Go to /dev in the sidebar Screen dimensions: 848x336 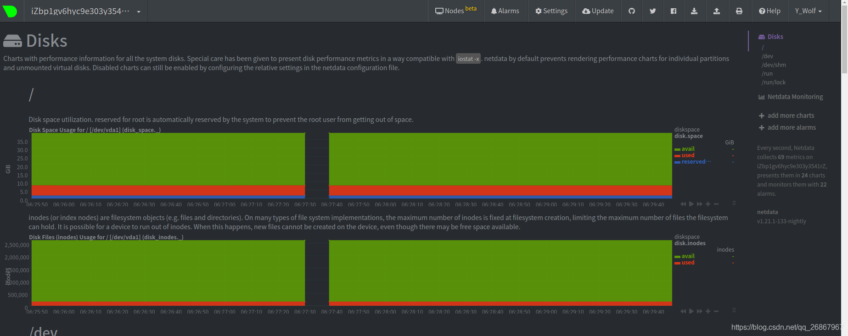(767, 56)
